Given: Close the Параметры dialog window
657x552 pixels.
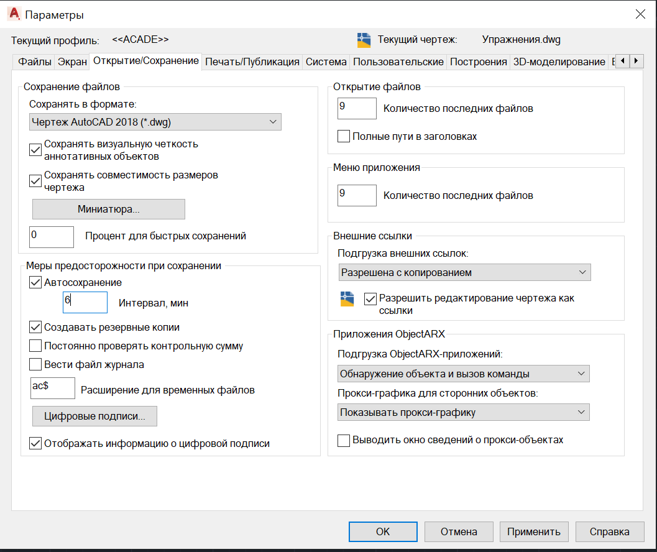Looking at the screenshot, I should click(640, 14).
